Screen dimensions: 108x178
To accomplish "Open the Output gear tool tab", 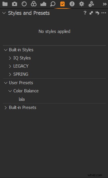I will point(82,4).
